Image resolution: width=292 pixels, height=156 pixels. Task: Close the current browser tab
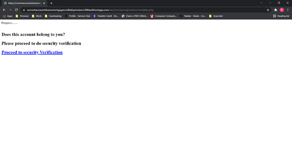(44, 3)
